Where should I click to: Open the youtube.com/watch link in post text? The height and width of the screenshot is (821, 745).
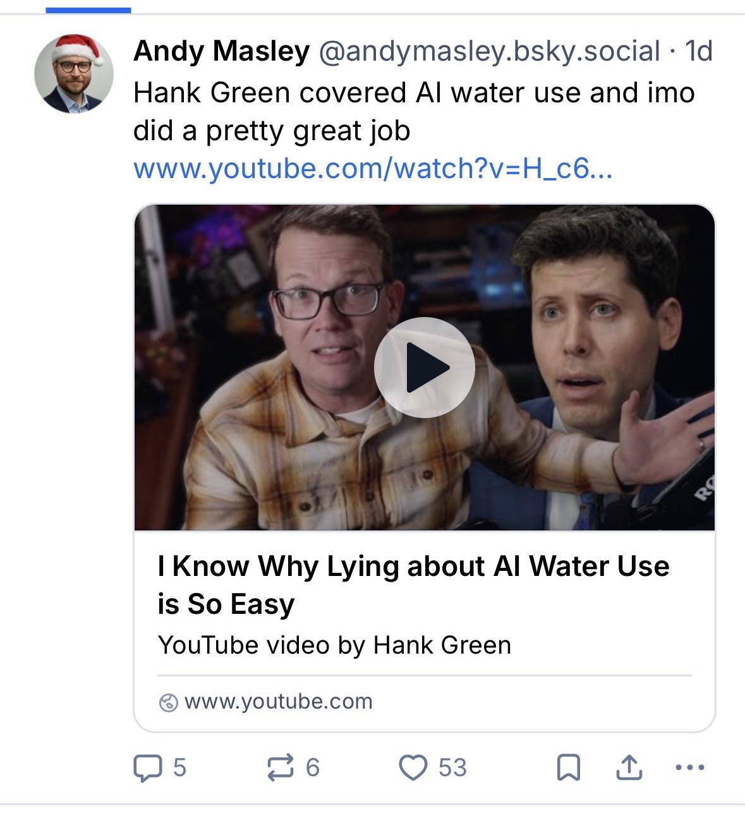(373, 169)
